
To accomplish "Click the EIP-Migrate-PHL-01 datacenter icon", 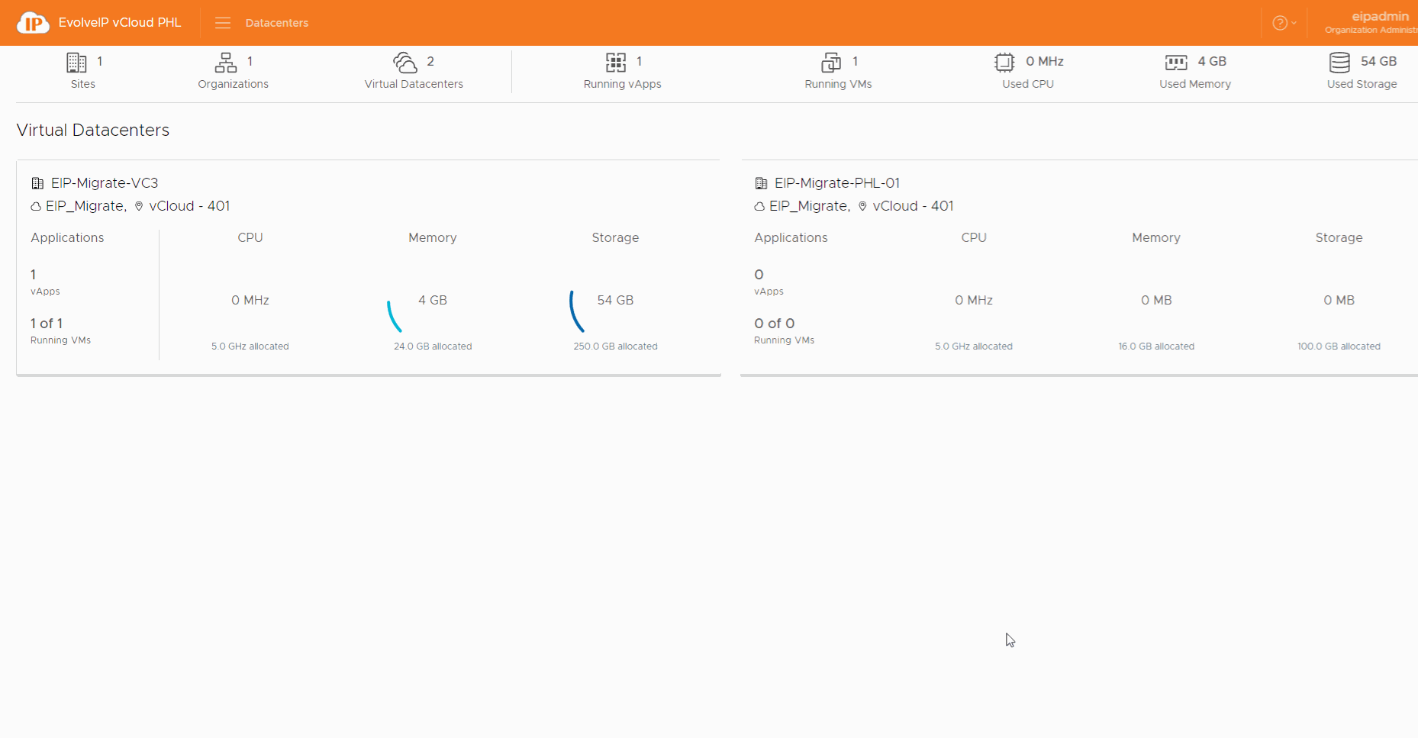I will coord(761,183).
